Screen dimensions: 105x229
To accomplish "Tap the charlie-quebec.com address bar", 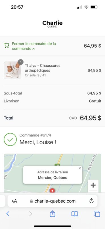I will [x=52, y=201].
